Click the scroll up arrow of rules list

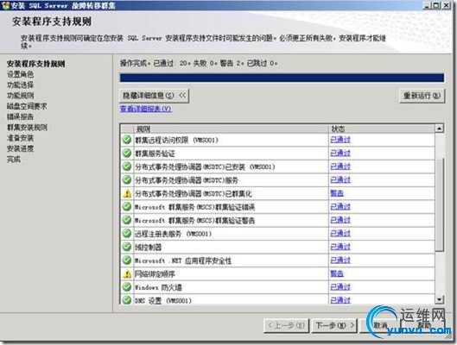point(440,129)
